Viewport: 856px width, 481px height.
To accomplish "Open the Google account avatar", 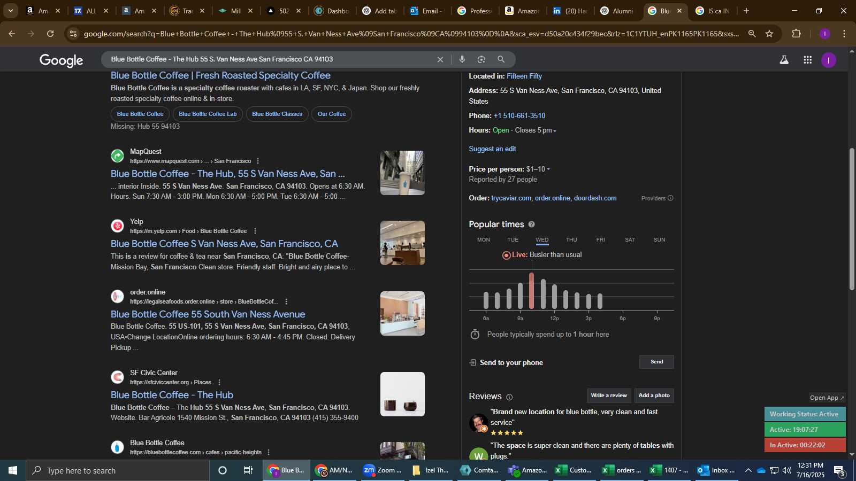I will [828, 60].
